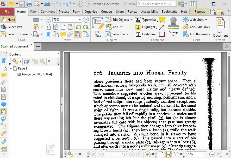Image resolution: width=231 pixels, height=158 pixels.
Task: Click the Quick Launch search field
Action: (156, 4)
